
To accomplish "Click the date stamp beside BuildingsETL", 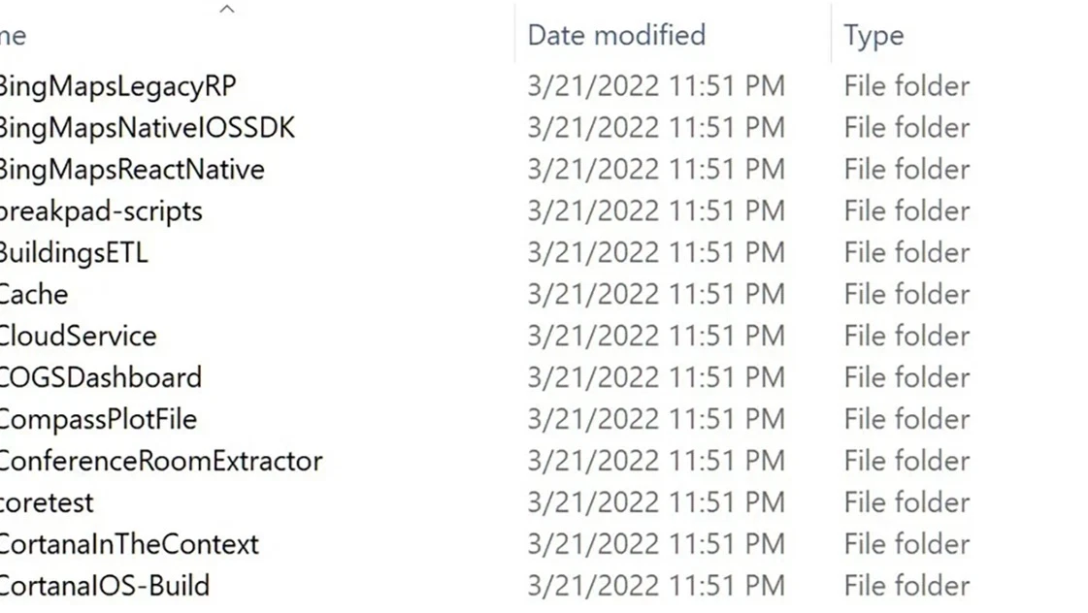I will [x=655, y=252].
